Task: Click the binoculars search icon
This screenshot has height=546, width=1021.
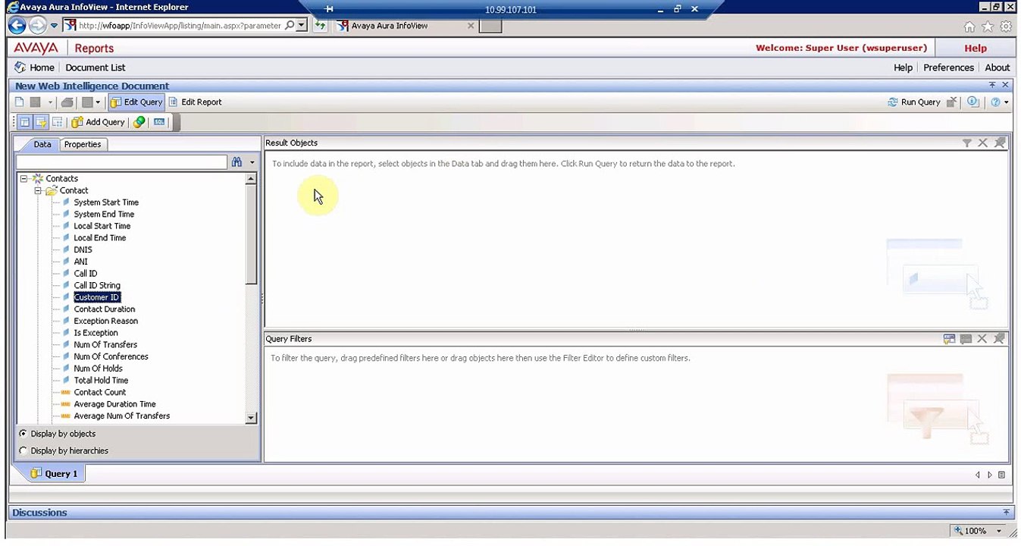Action: (x=237, y=162)
